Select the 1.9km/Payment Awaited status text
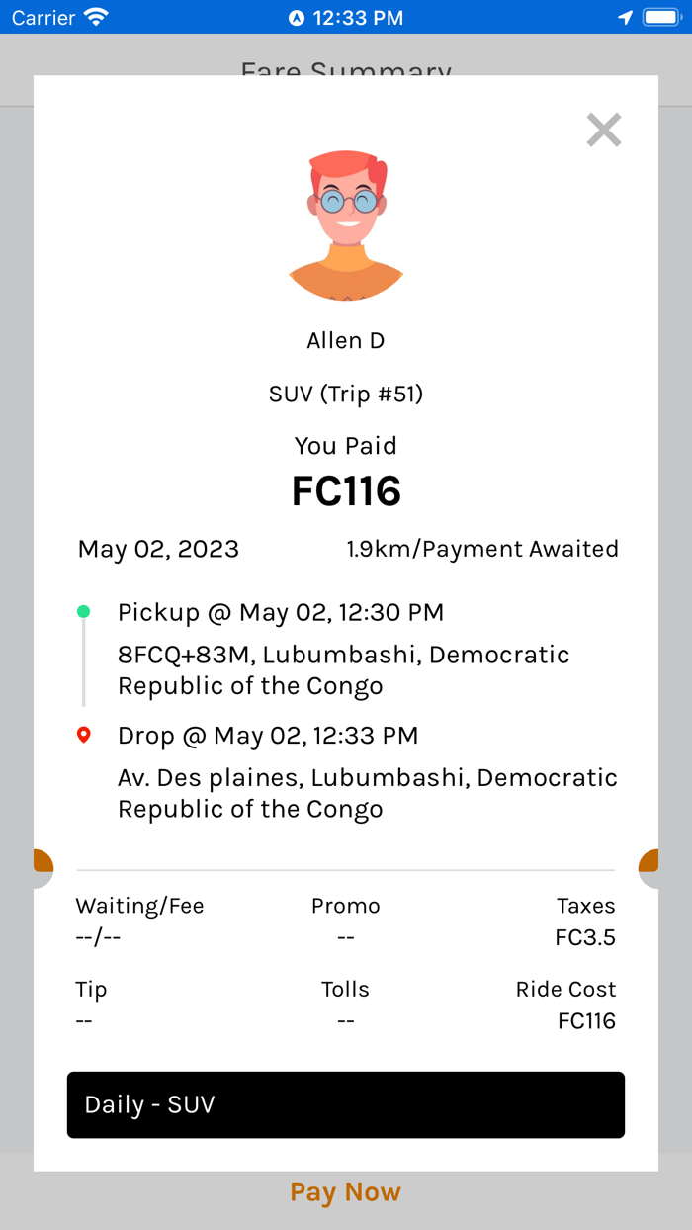The height and width of the screenshot is (1230, 692). (x=482, y=549)
